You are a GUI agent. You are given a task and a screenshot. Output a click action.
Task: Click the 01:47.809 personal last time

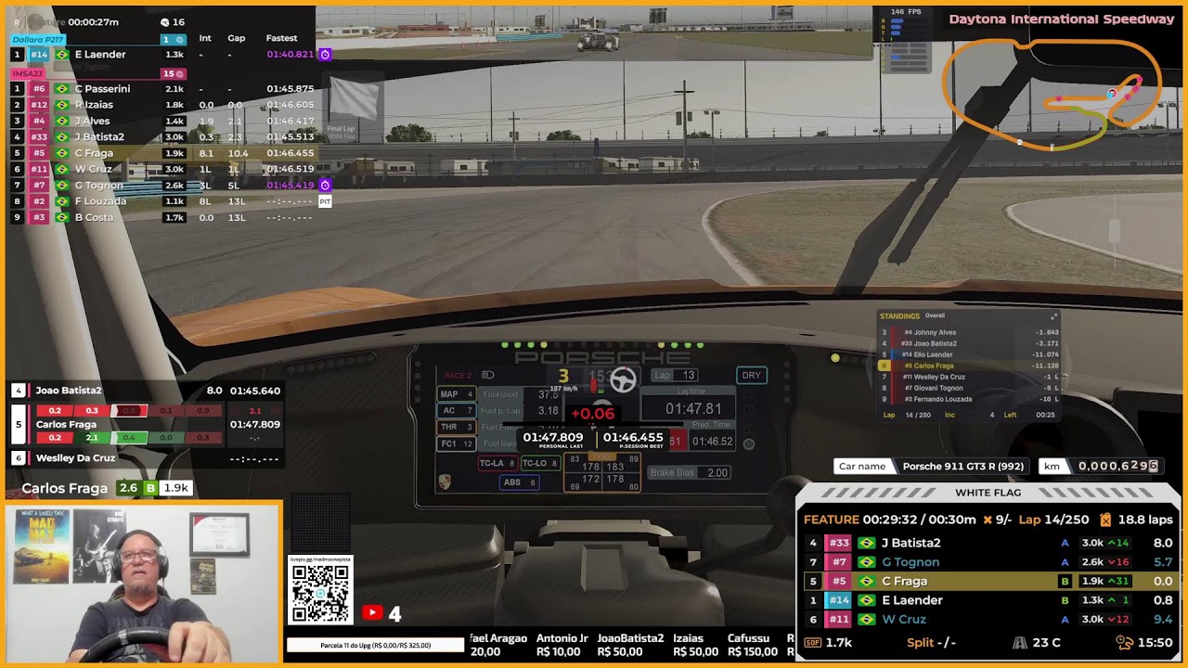tap(553, 437)
